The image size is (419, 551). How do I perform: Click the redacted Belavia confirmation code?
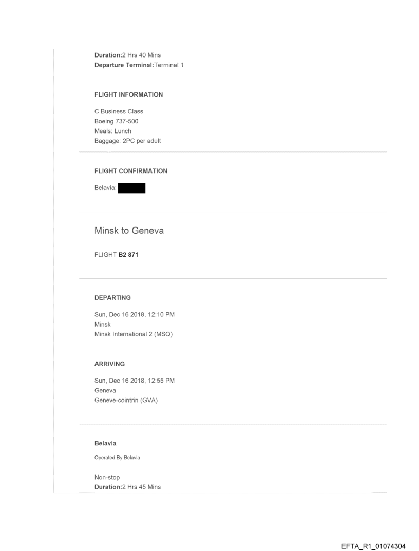[131, 188]
